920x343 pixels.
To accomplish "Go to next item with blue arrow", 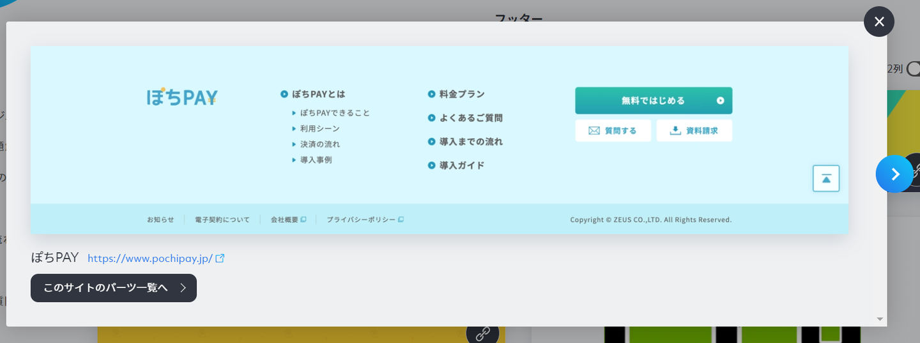I will tap(894, 174).
